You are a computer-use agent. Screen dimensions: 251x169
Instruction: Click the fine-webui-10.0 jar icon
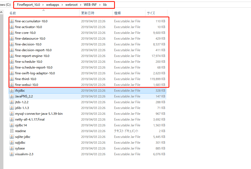[12, 84]
